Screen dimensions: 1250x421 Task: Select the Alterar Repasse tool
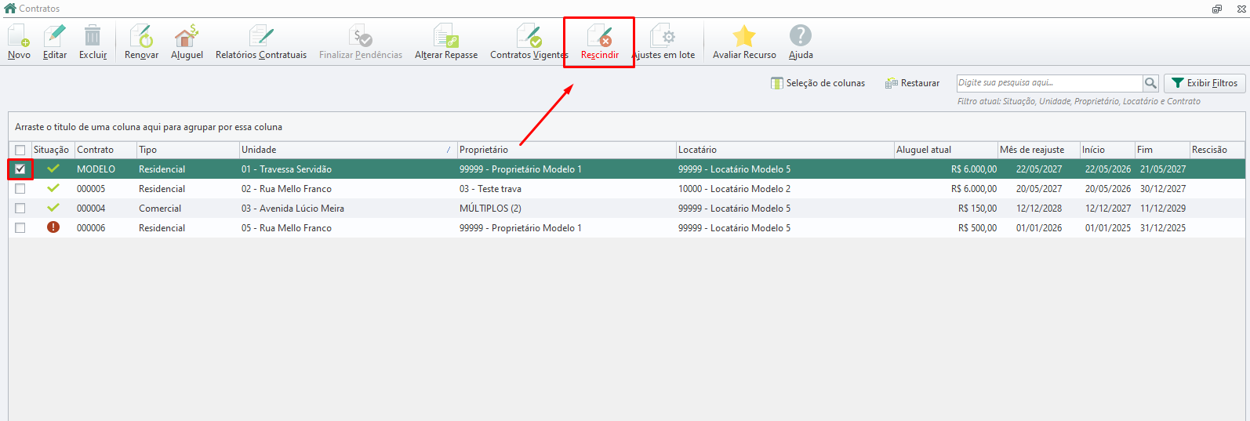click(x=446, y=42)
